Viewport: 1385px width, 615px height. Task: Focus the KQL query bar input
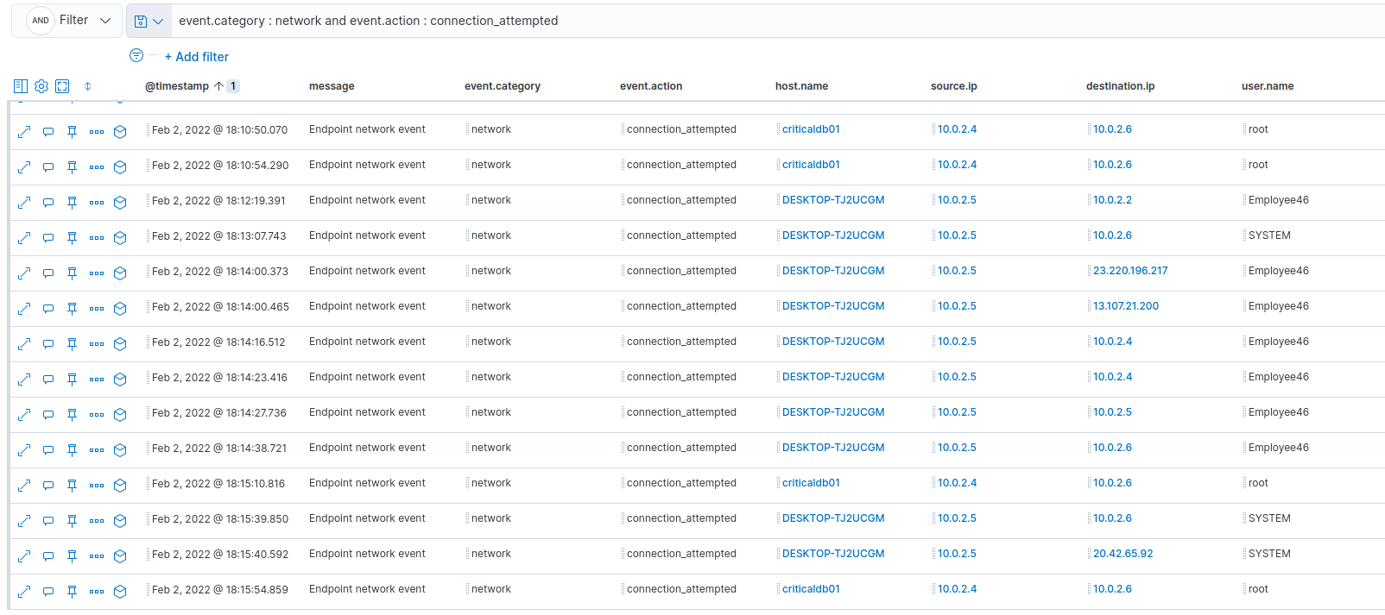pos(777,21)
